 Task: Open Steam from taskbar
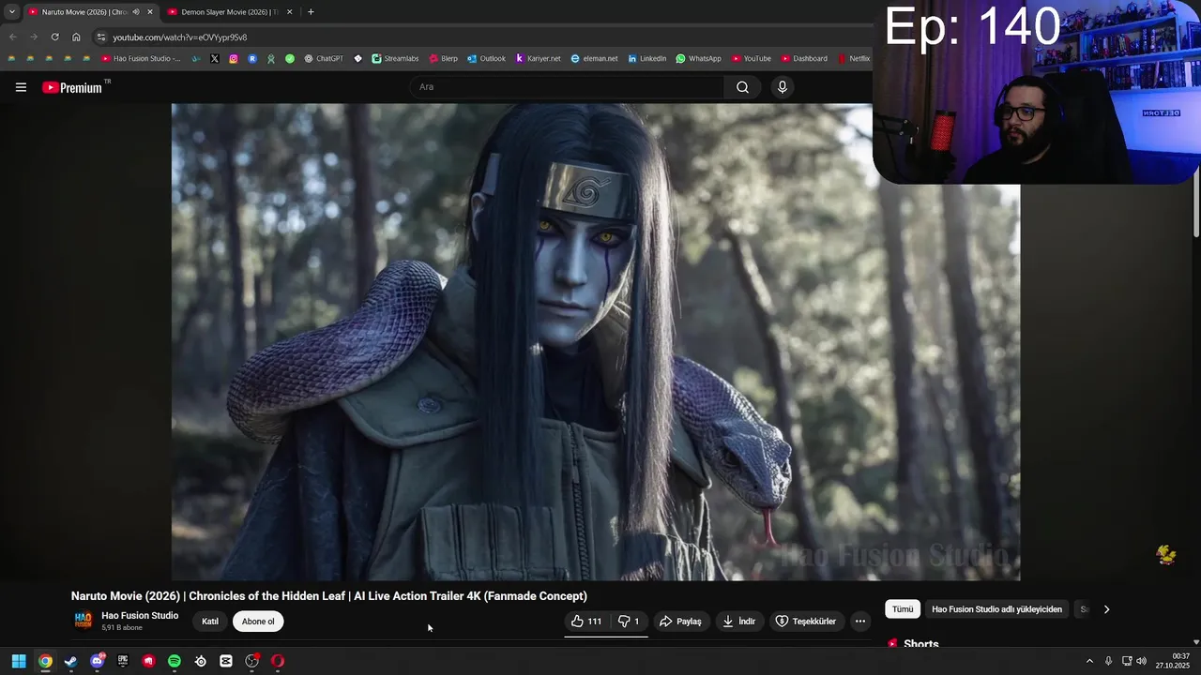(x=70, y=661)
